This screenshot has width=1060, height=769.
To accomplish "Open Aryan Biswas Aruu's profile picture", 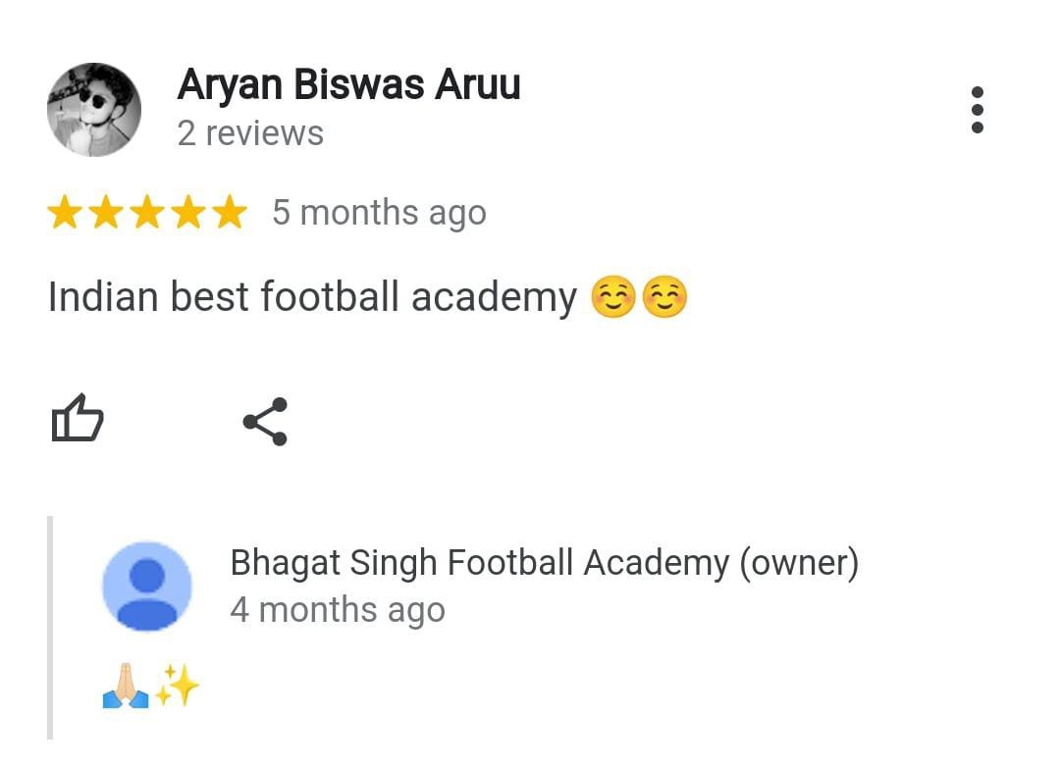I will point(94,110).
